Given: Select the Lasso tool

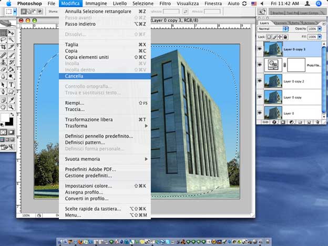Looking at the screenshot, I should point(4,39).
